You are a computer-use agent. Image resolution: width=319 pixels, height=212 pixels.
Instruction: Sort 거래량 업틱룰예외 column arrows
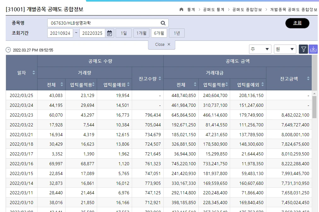click(x=128, y=84)
